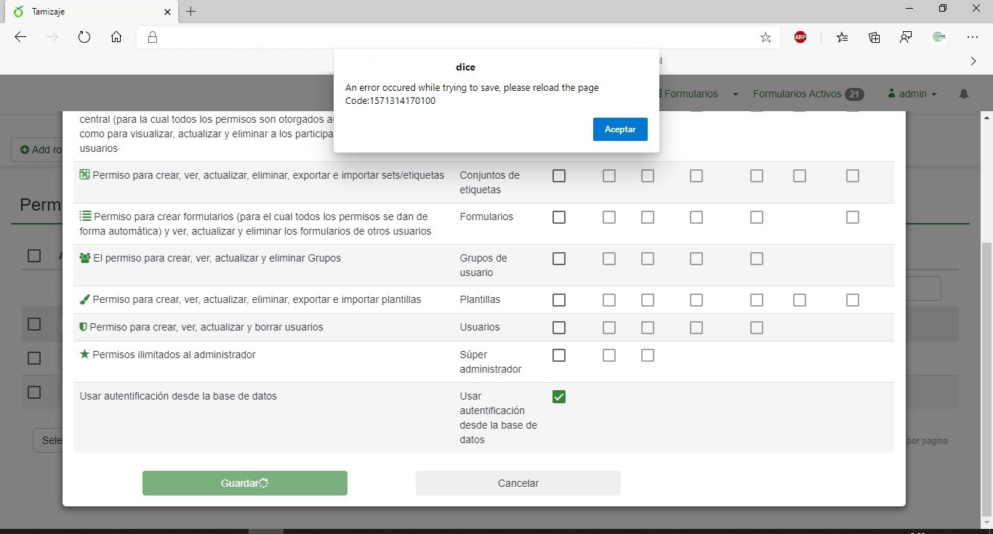Add page to favorites star icon
Screen dimensions: 993x534
pos(765,38)
